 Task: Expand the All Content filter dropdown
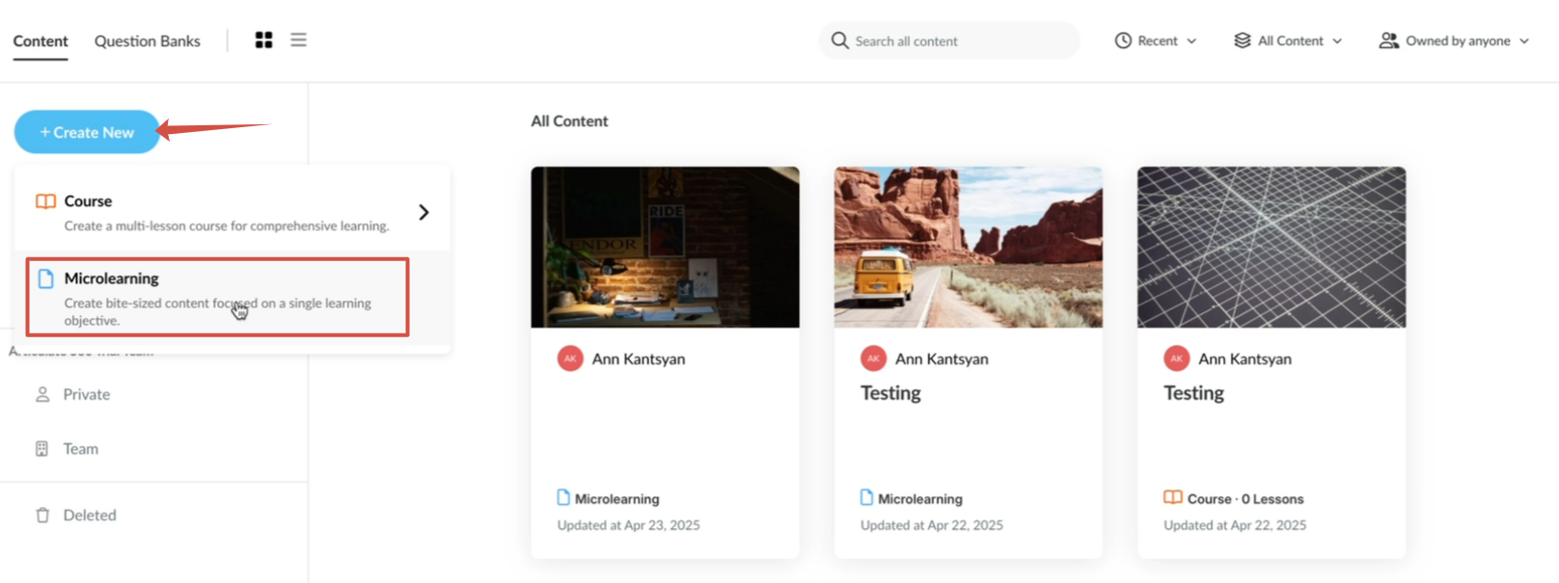[1288, 40]
